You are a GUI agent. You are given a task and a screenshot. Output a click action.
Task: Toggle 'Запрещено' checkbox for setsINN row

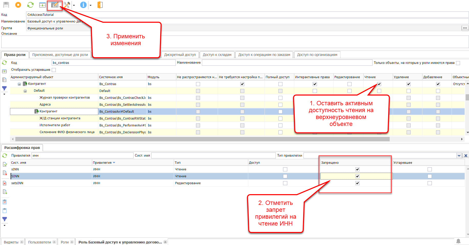pos(357,183)
